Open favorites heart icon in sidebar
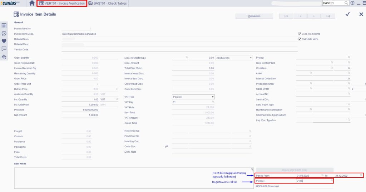The image size is (366, 192). 4,41
